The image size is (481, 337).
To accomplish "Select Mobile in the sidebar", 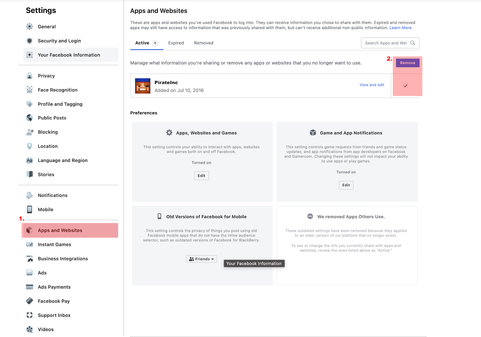I will (x=71, y=209).
